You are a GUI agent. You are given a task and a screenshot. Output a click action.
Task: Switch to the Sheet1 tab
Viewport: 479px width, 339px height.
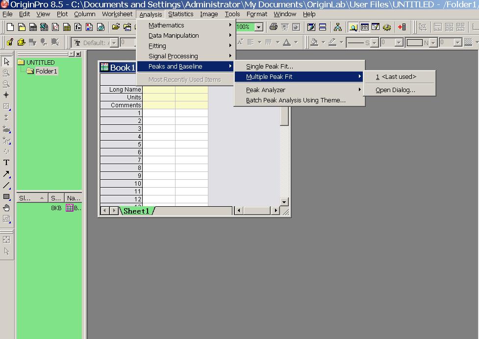pos(137,211)
